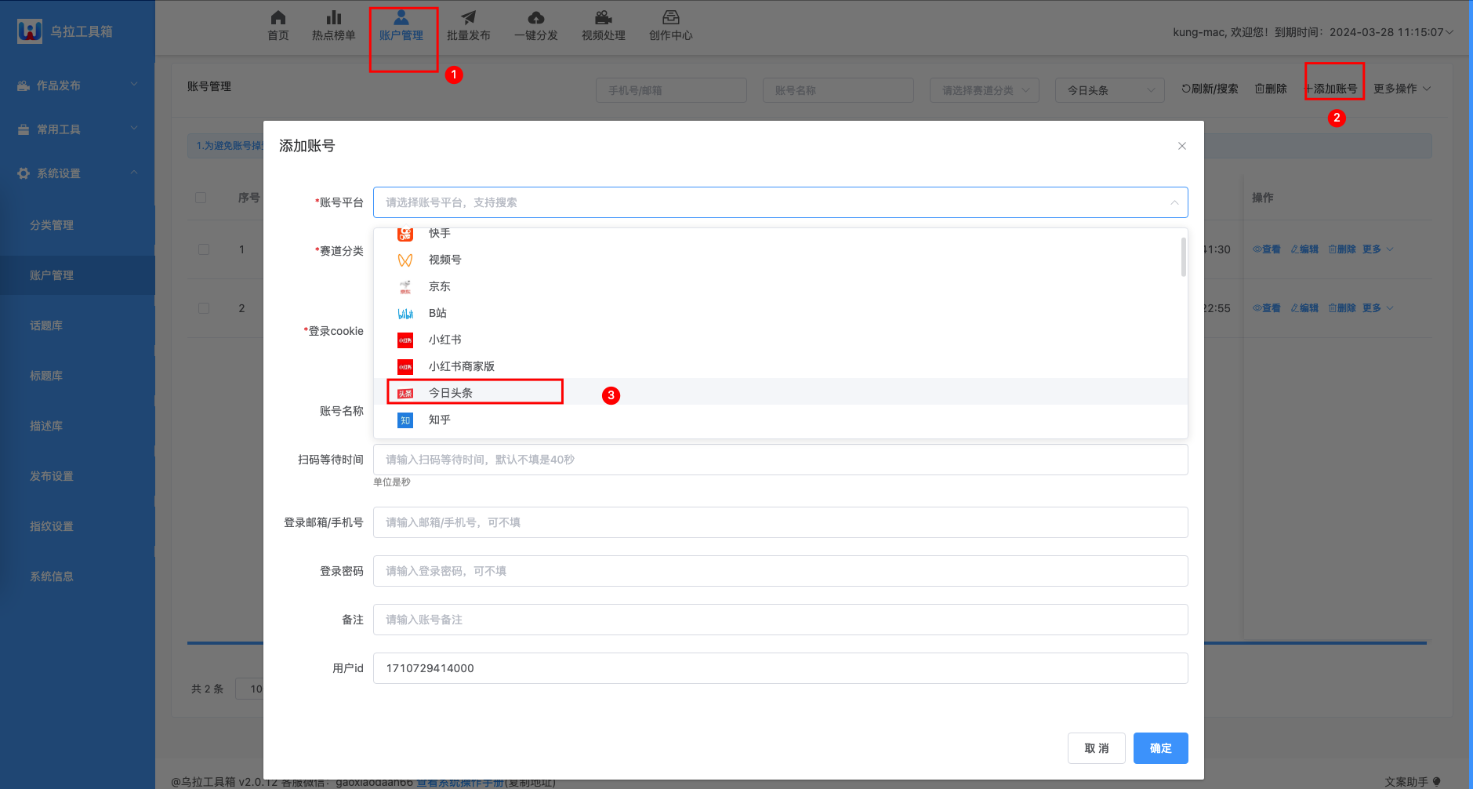Click 刷新/搜索 refresh button
The width and height of the screenshot is (1473, 789).
tap(1210, 89)
